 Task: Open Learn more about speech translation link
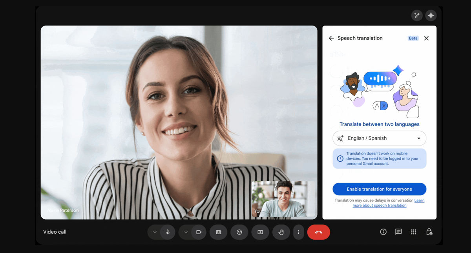click(x=379, y=205)
